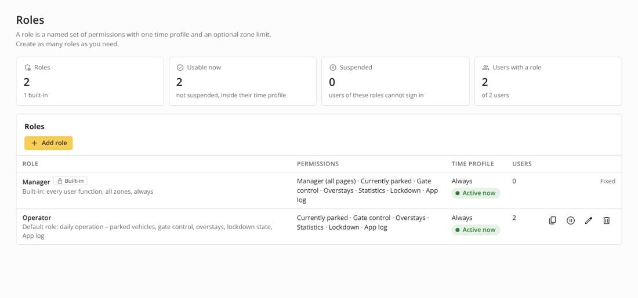638x298 pixels.
Task: Click Always time profile in Manager row
Action: click(462, 181)
